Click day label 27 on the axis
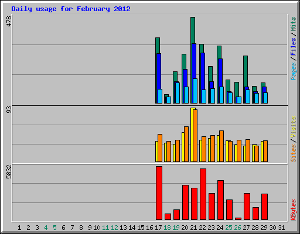Image resolution: width=300 pixels, height=234 pixels. click(x=246, y=228)
